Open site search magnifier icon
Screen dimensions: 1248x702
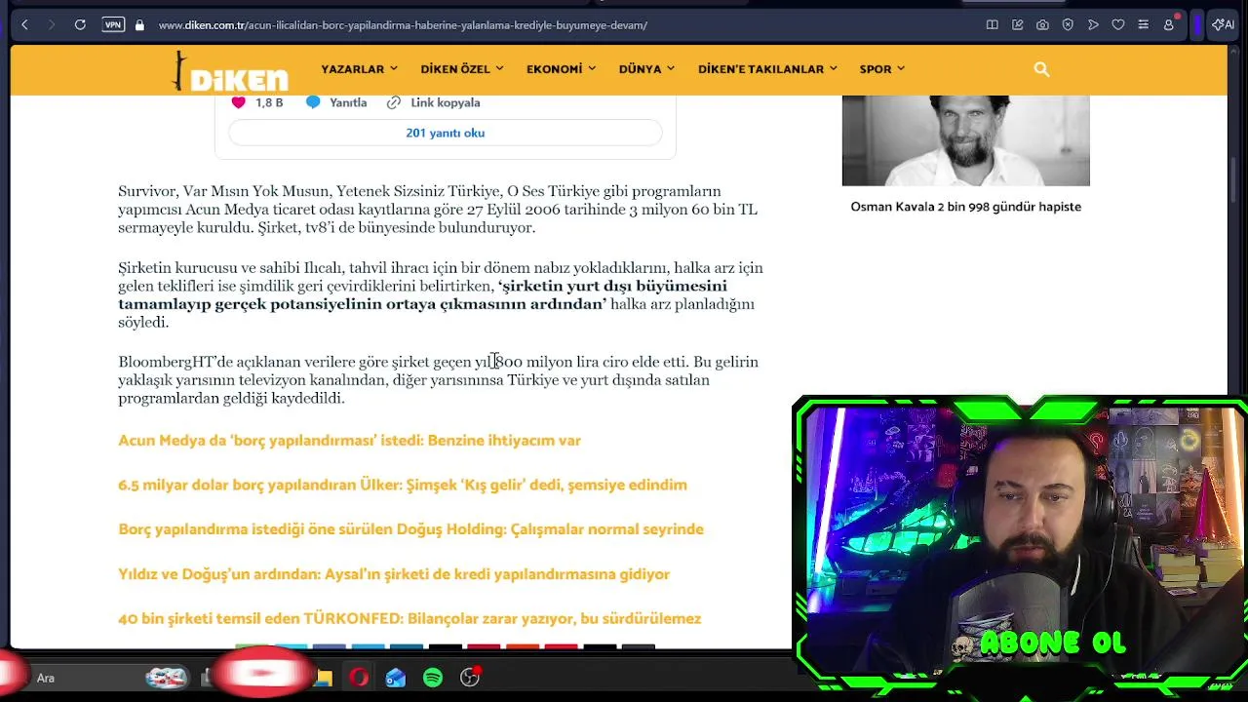[x=1041, y=69]
